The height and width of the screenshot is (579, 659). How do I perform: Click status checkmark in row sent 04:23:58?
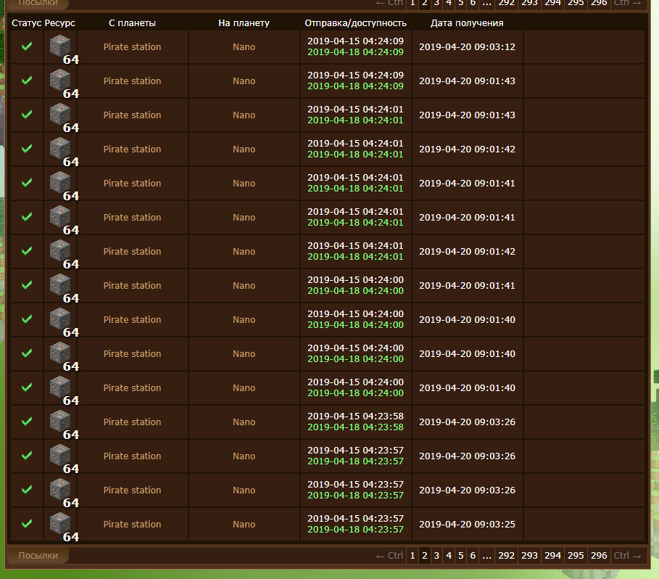27,422
